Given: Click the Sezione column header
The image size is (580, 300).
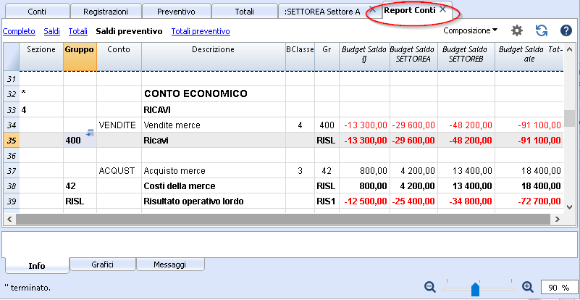Looking at the screenshot, I should tap(41, 57).
